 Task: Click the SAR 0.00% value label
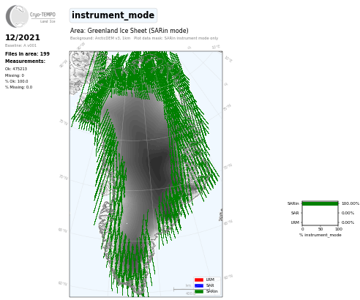tap(348, 213)
